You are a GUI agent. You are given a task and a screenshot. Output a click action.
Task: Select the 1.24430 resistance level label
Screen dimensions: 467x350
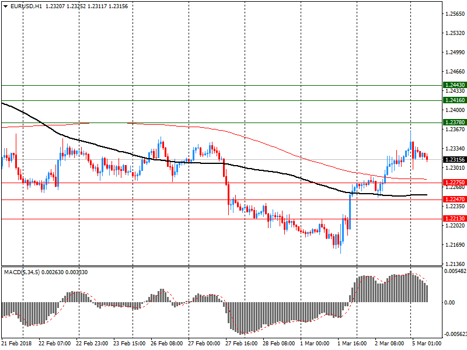pos(455,85)
